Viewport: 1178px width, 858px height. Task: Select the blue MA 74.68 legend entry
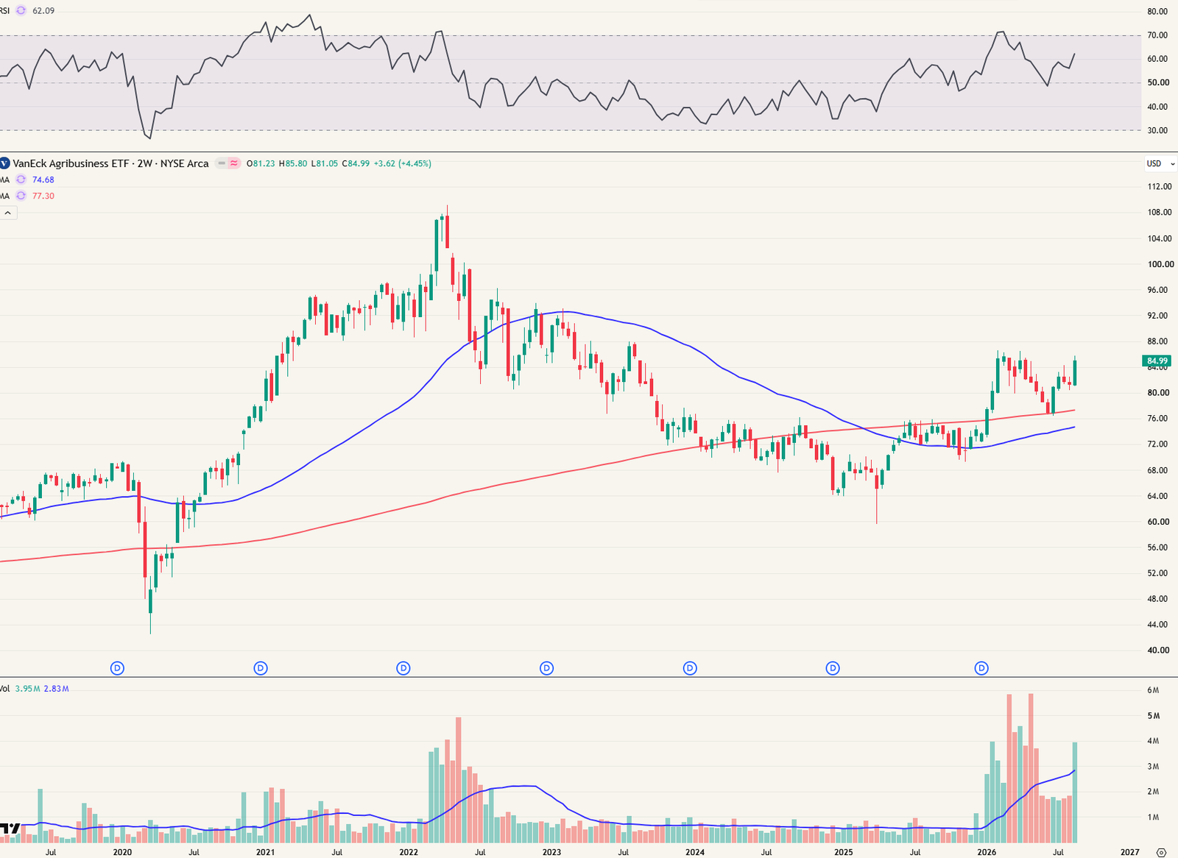pos(27,180)
